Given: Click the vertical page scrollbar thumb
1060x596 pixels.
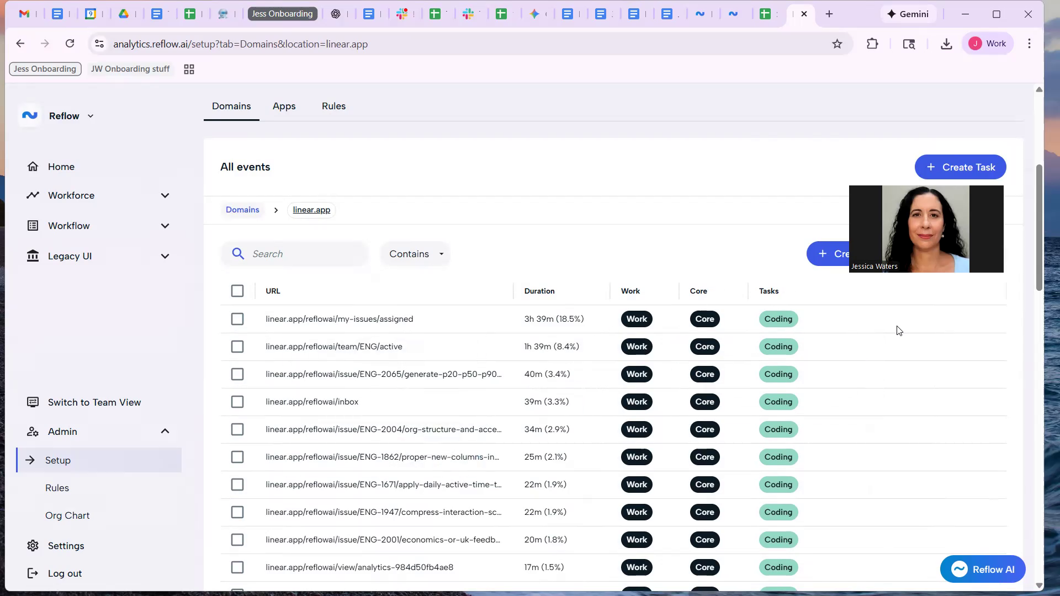Looking at the screenshot, I should click(x=1039, y=226).
